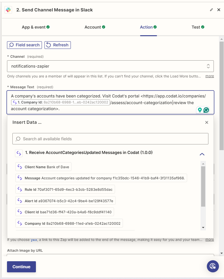Click the Search all available fields input
224x279 pixels.
[x=110, y=139]
